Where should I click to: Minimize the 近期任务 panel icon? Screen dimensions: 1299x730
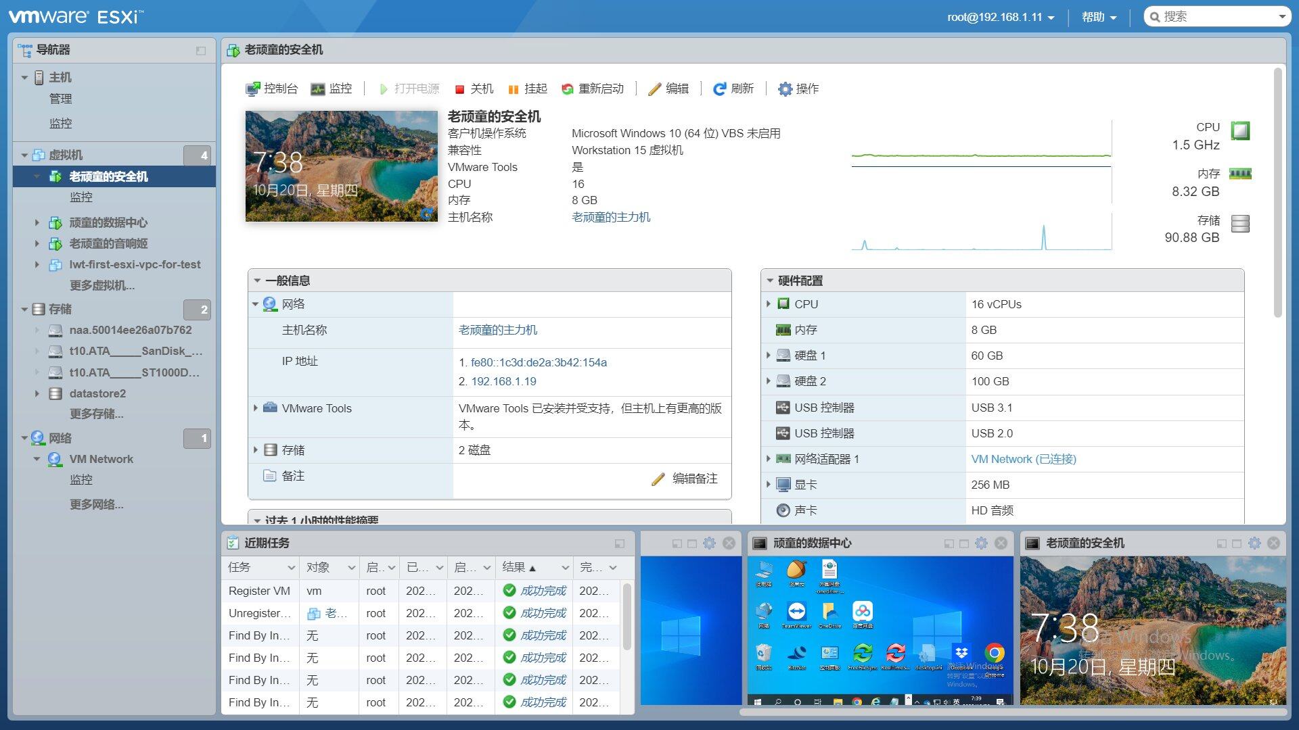click(619, 543)
